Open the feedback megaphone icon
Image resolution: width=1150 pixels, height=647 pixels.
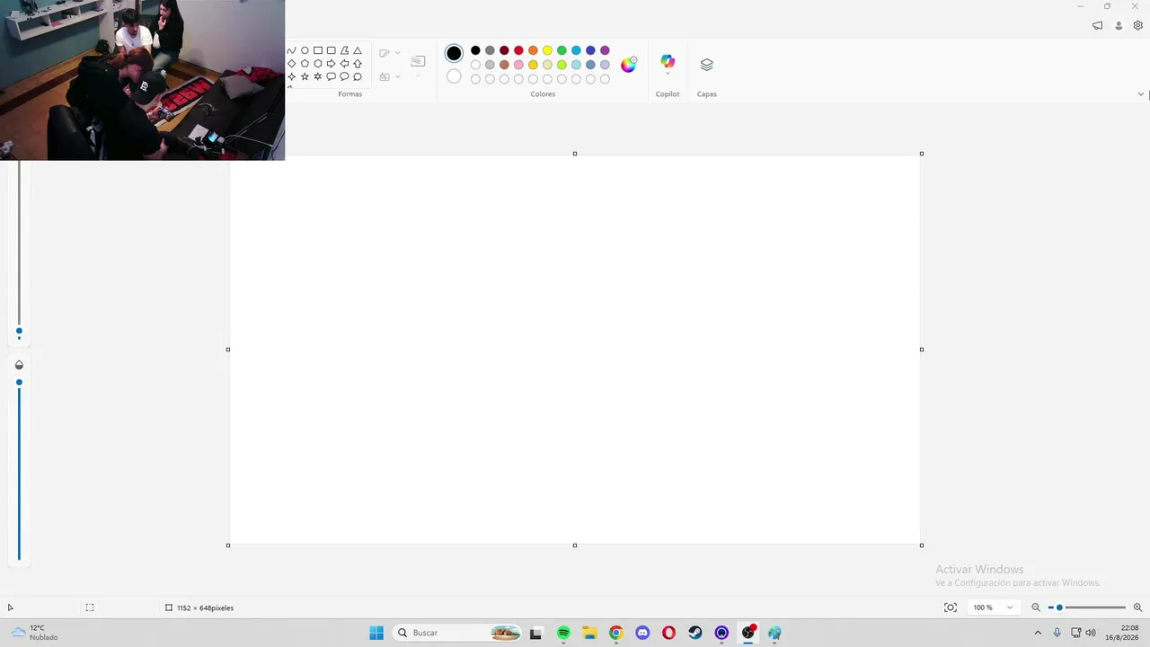pos(1097,26)
